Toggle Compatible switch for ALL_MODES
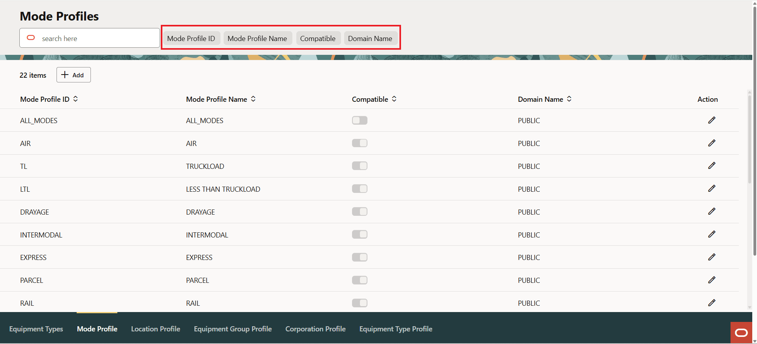The width and height of the screenshot is (757, 344). coord(360,120)
